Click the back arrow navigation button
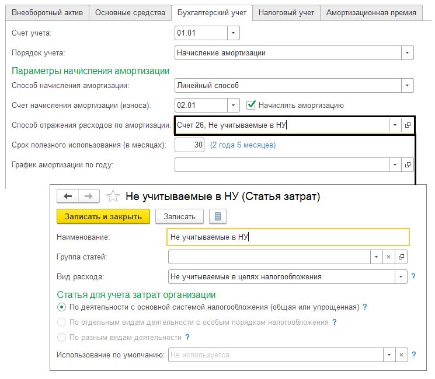This screenshot has width=435, height=379. pos(68,196)
